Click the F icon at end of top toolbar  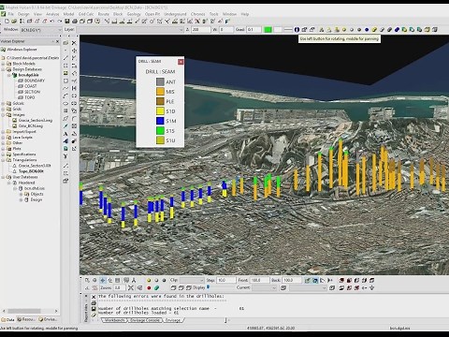(x=227, y=22)
